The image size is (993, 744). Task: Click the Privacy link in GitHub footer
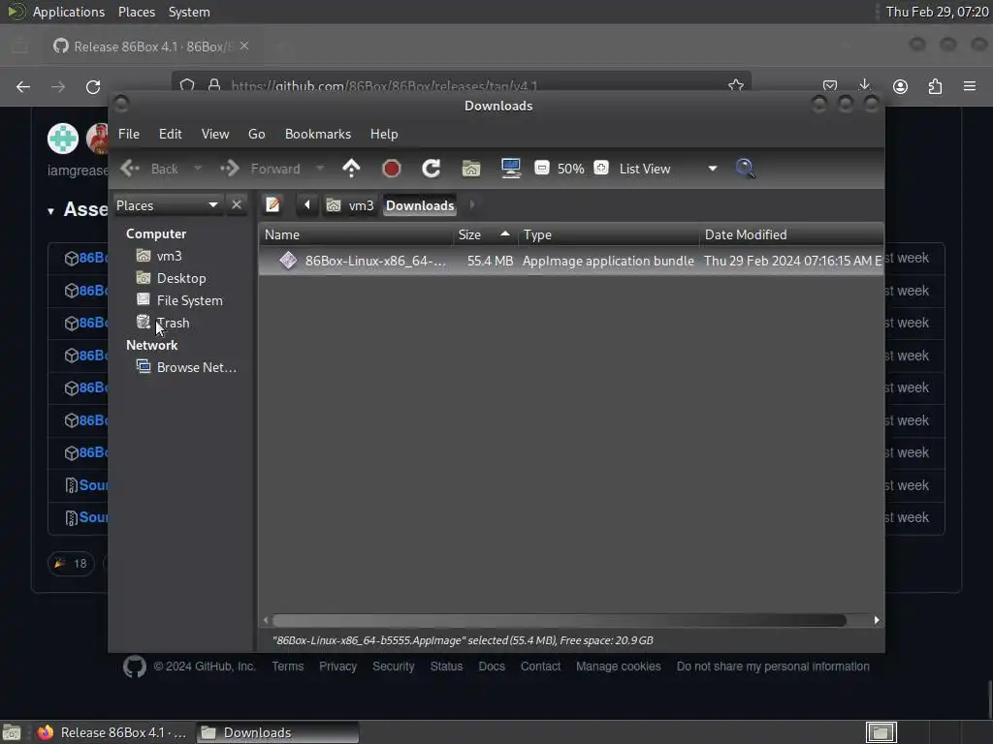click(337, 666)
